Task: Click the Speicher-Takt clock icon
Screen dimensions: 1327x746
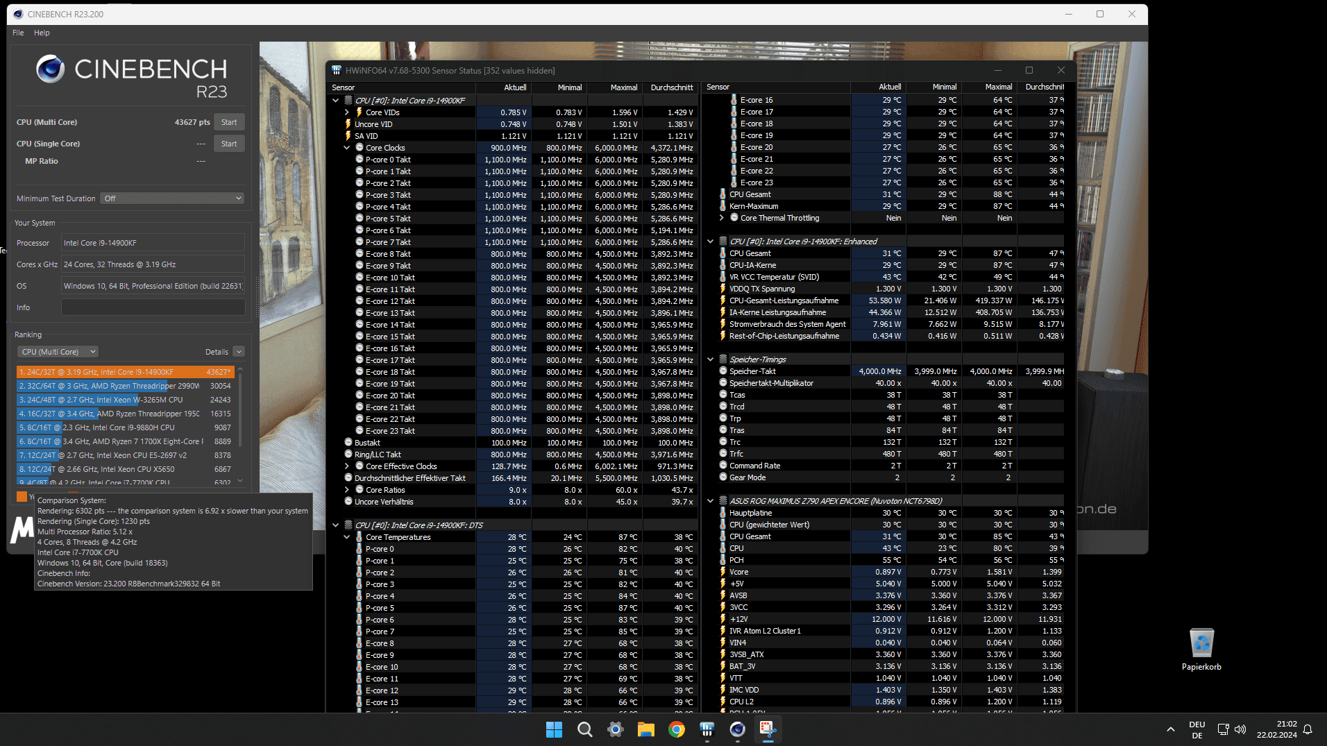Action: pyautogui.click(x=723, y=371)
